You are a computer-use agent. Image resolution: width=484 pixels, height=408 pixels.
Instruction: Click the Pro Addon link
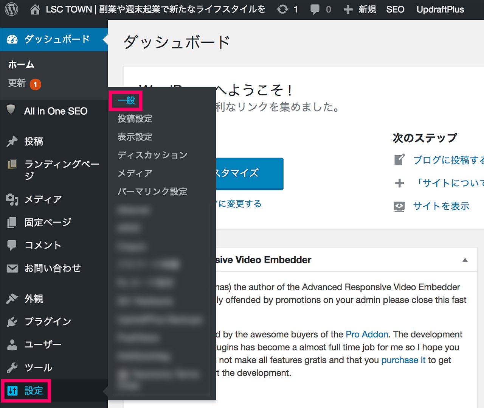point(367,335)
